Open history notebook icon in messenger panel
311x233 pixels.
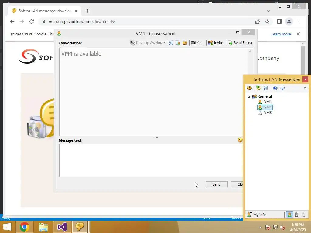266,88
